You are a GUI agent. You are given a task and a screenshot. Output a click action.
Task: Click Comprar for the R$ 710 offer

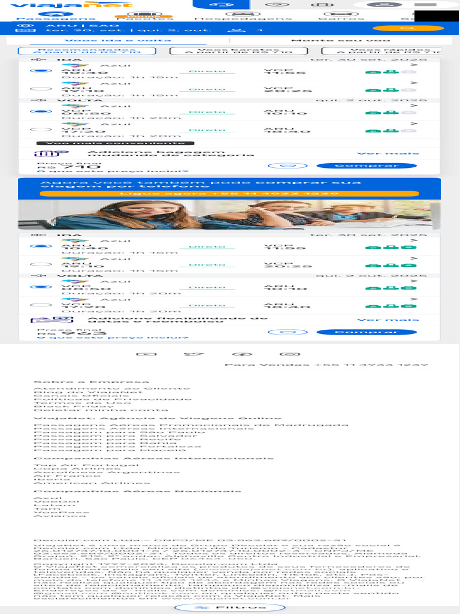click(x=367, y=166)
